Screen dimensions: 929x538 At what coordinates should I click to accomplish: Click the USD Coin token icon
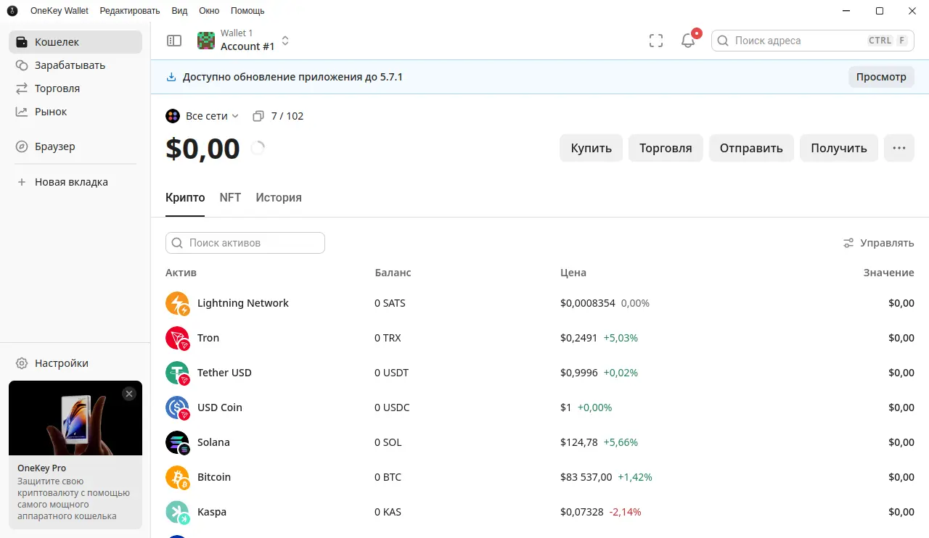pyautogui.click(x=178, y=407)
